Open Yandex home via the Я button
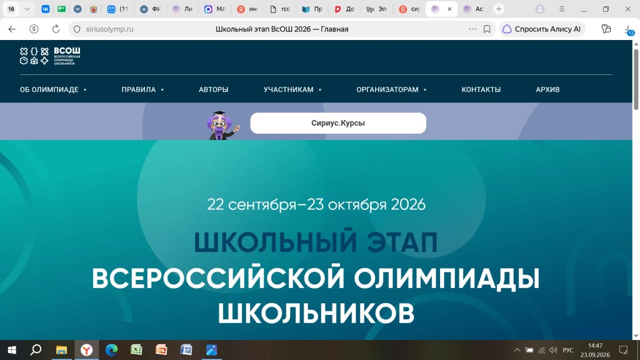The height and width of the screenshot is (360, 640). click(x=34, y=29)
